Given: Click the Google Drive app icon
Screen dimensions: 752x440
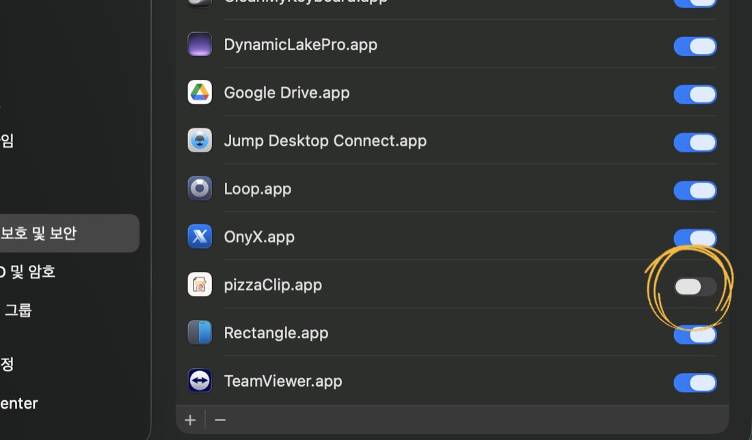Looking at the screenshot, I should pos(200,92).
